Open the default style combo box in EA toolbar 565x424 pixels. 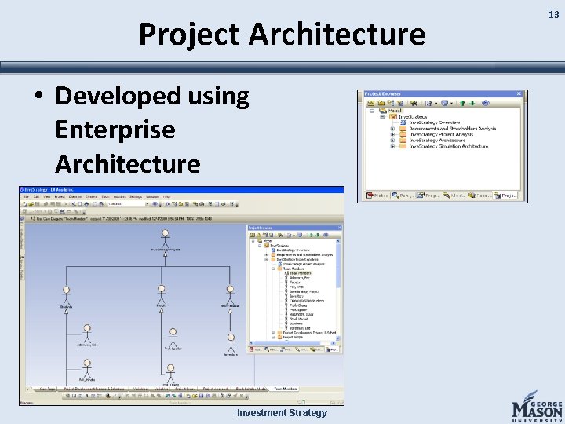click(x=128, y=204)
